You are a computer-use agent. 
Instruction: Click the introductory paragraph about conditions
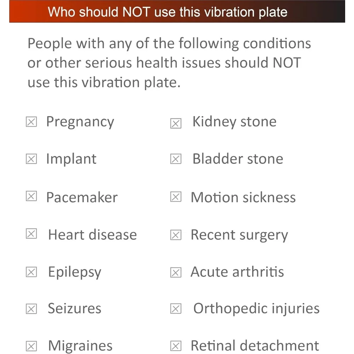(x=169, y=63)
